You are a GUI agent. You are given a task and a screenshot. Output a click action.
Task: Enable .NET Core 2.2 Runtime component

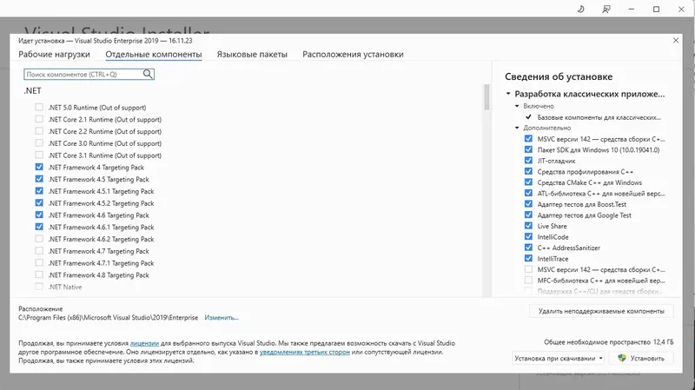click(39, 131)
